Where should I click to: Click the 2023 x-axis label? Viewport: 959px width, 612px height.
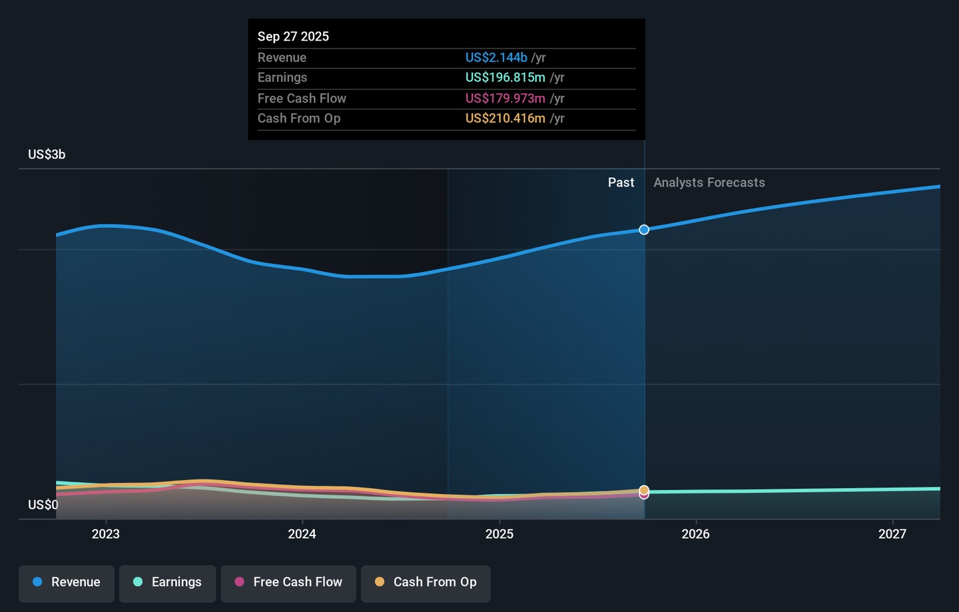[105, 534]
